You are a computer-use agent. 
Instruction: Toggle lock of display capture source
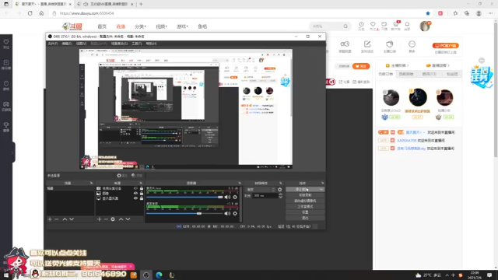(142, 198)
